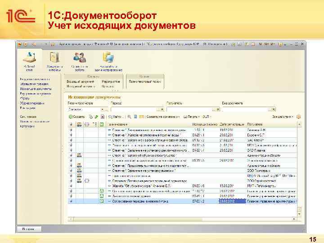Open main menu arrow next to 1C logo

[26, 44]
